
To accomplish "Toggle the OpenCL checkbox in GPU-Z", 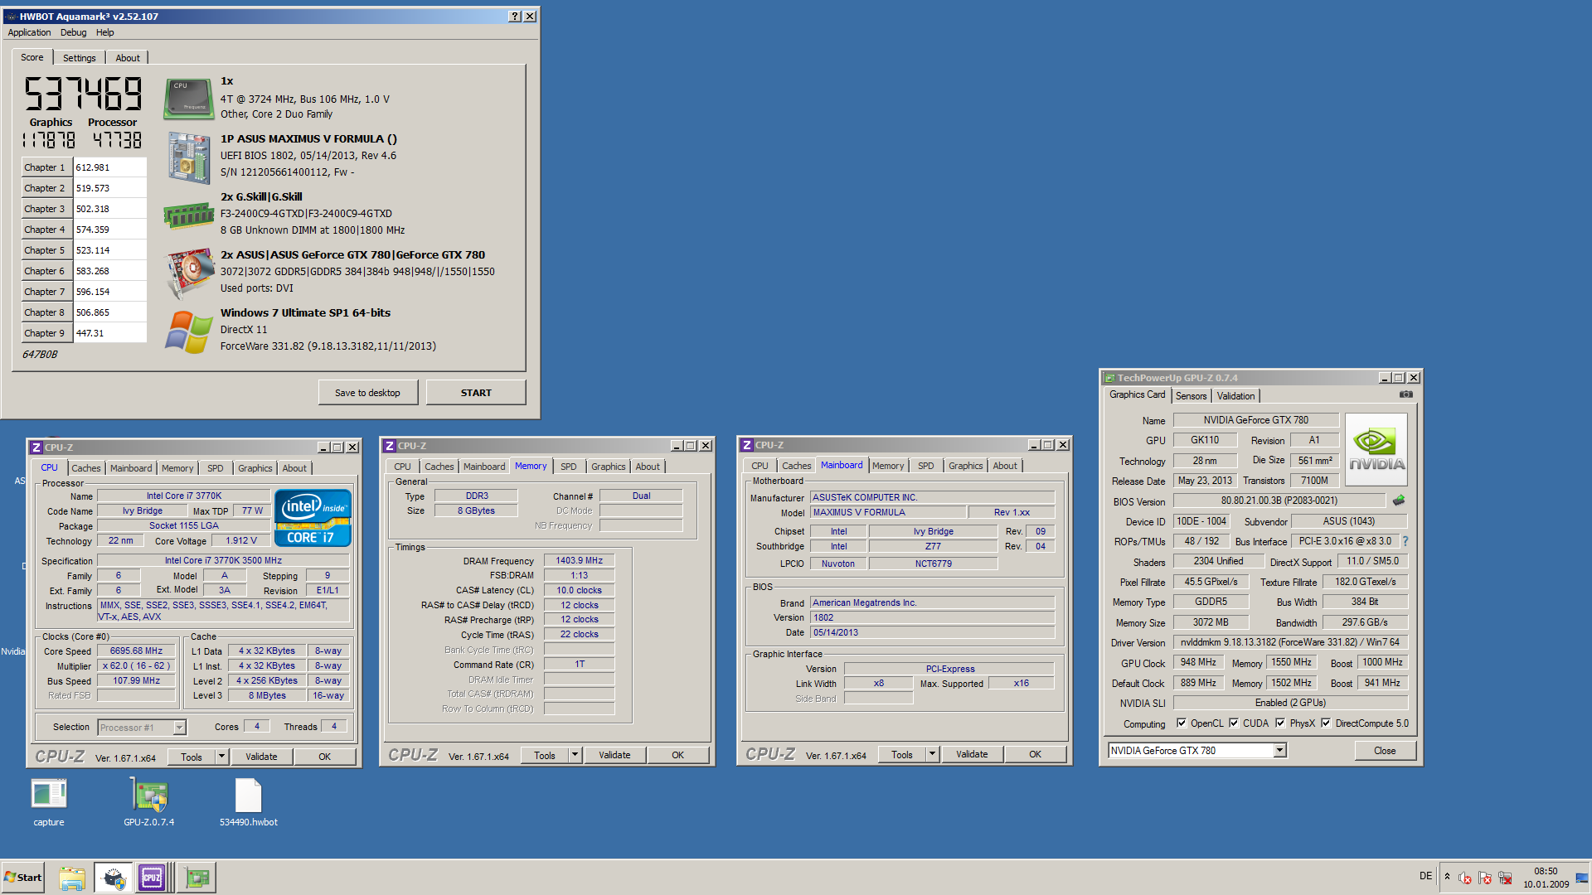I will coord(1182,723).
